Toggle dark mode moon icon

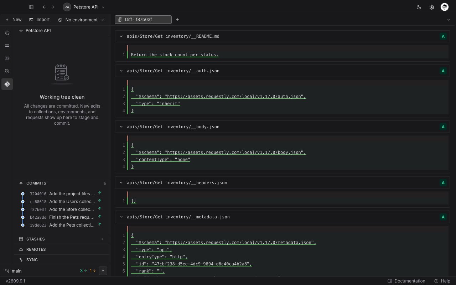pyautogui.click(x=419, y=7)
